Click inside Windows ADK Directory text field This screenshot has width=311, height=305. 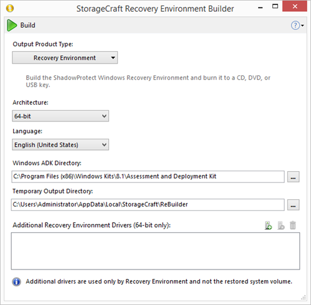[148, 177]
